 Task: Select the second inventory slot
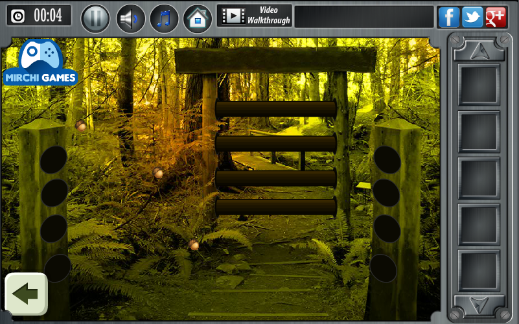pos(479,132)
